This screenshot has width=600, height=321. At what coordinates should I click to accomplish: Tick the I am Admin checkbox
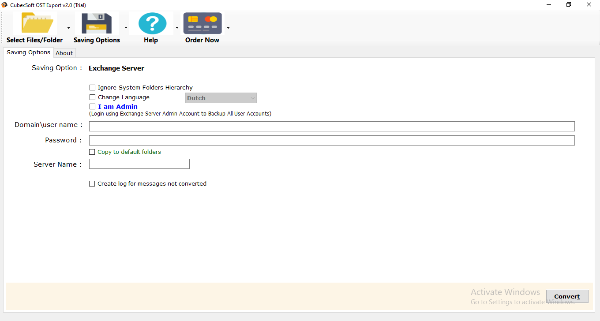pyautogui.click(x=92, y=107)
